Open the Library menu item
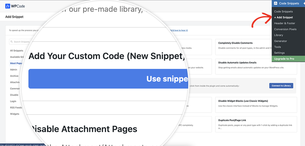Viewport: 305px width, 146px height. [278, 35]
